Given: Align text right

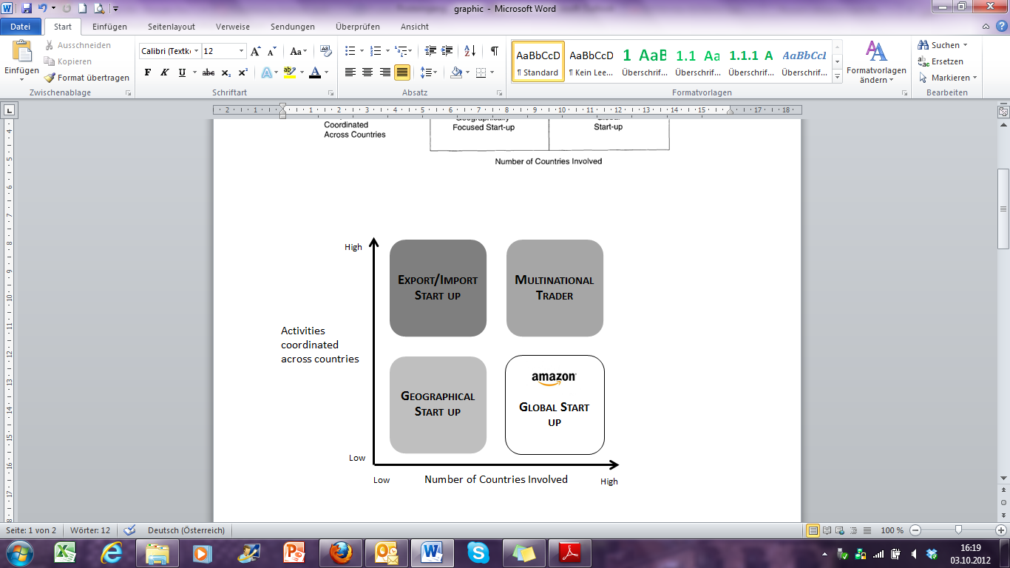Looking at the screenshot, I should [384, 72].
